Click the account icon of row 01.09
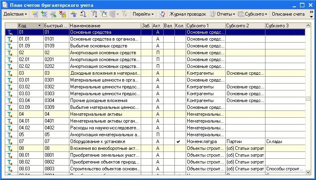Screen dimensions: 316x180 click(10, 46)
